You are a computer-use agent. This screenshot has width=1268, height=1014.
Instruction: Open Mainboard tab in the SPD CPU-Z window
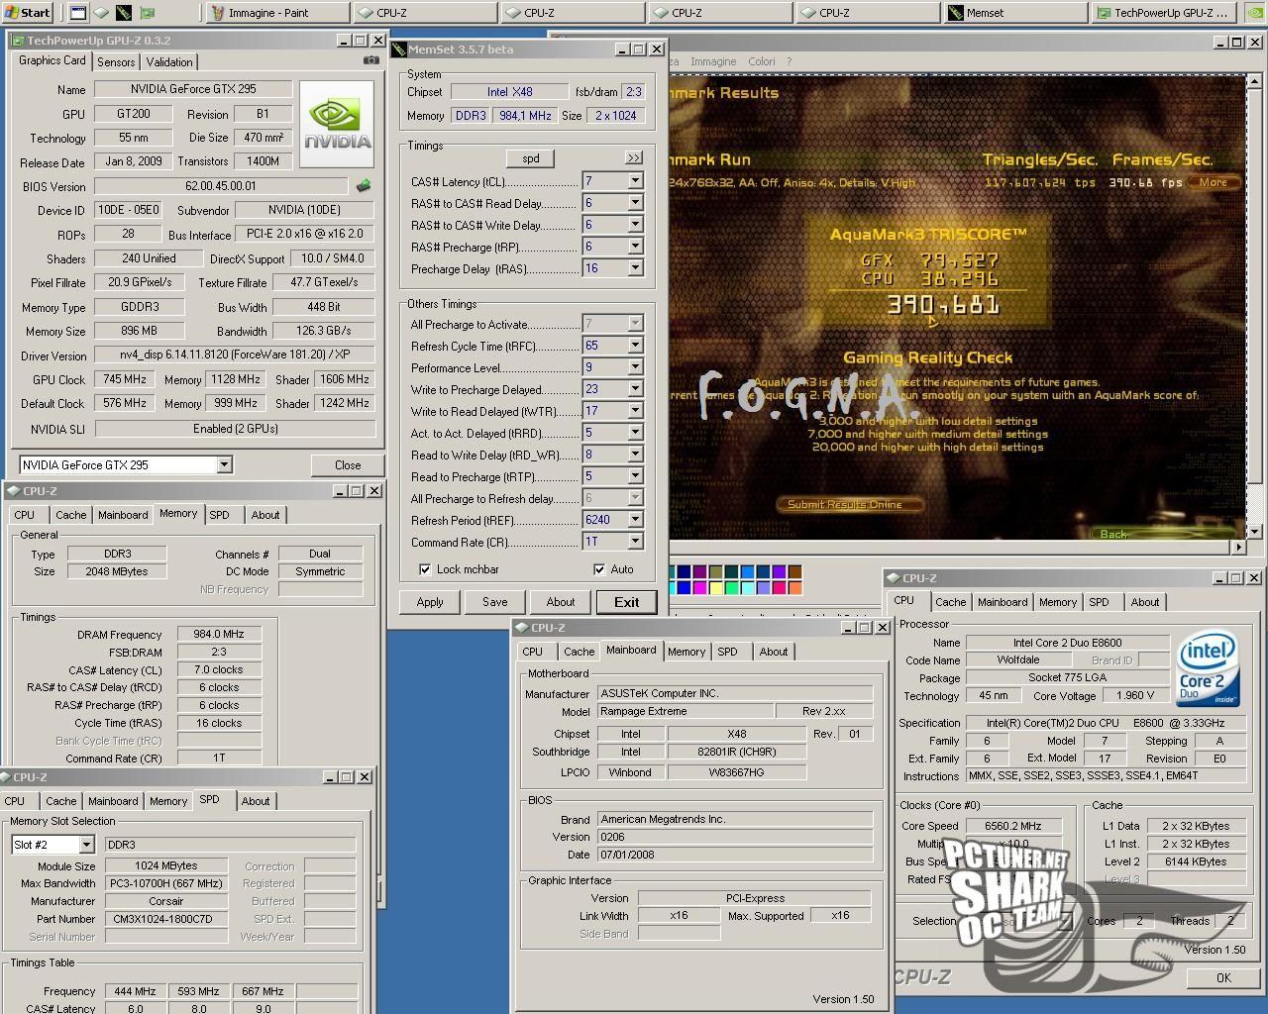113,801
